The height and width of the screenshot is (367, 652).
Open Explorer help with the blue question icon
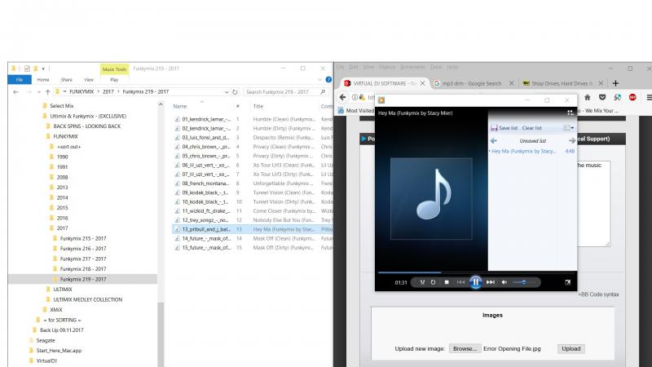(x=328, y=79)
